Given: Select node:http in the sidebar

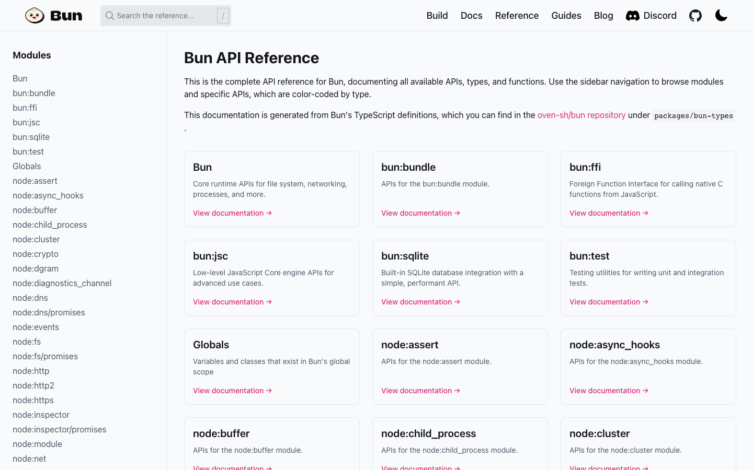Looking at the screenshot, I should pyautogui.click(x=31, y=371).
